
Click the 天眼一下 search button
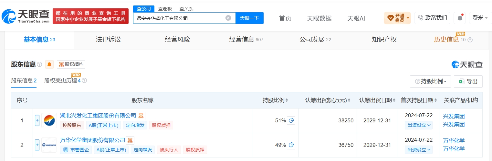249,18
